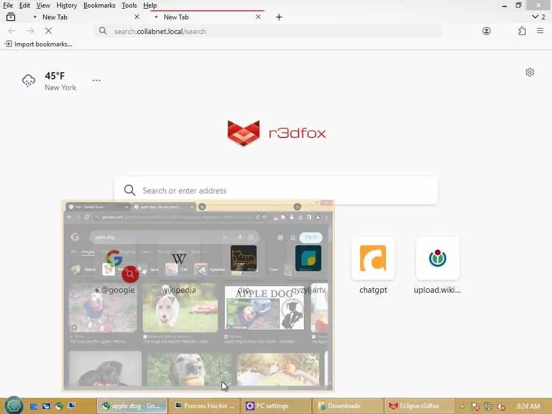
Task: Click the r3dfox logo
Action: 277,133
